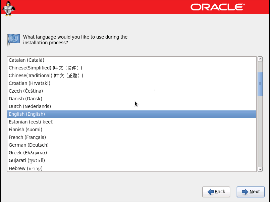The image size is (270, 202).
Task: Choose Chinese(Simplified) language option
Action: [x=45, y=68]
